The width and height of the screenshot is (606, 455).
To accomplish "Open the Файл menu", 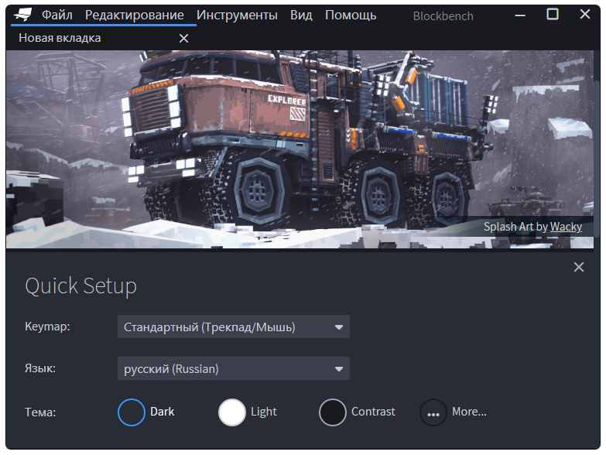I will 56,15.
